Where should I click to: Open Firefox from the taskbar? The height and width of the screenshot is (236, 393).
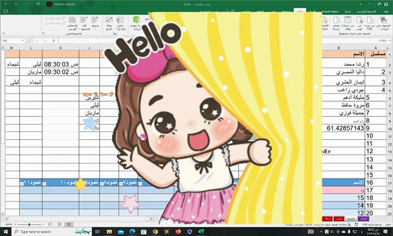point(178,232)
